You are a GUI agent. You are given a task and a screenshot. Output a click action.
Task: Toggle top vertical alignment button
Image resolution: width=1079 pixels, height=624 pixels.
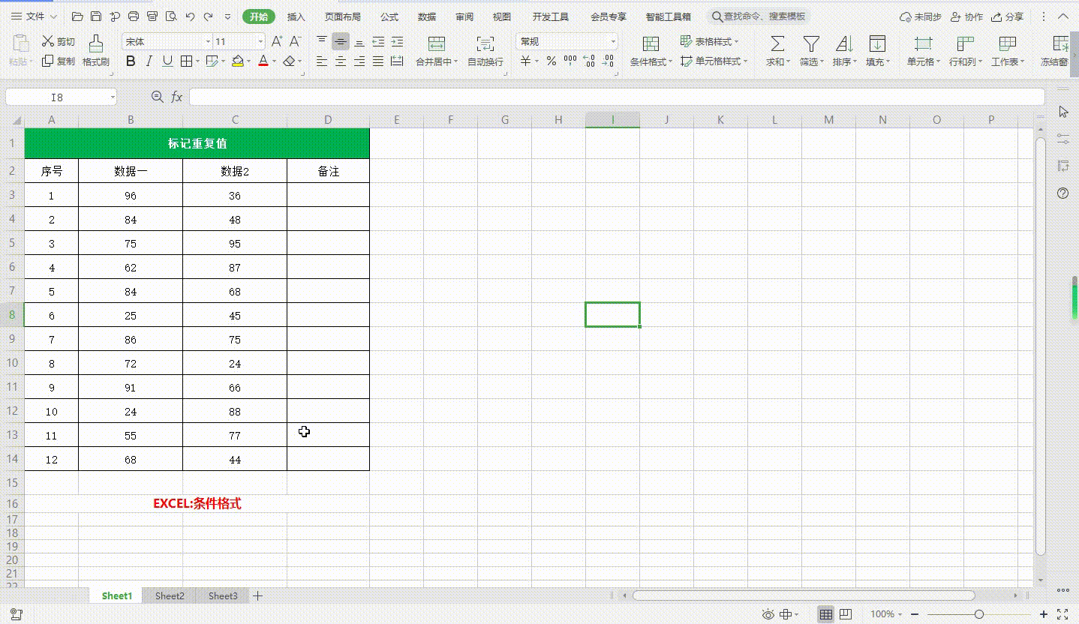tap(322, 42)
